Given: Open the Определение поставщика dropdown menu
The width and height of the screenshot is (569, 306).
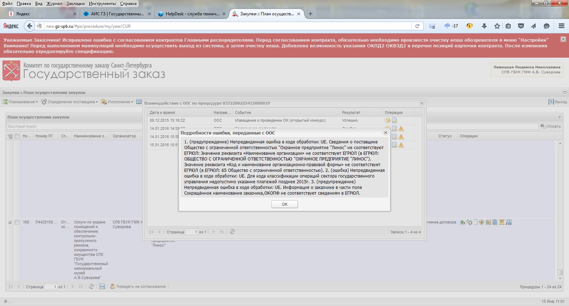Looking at the screenshot, I should pyautogui.click(x=70, y=102).
